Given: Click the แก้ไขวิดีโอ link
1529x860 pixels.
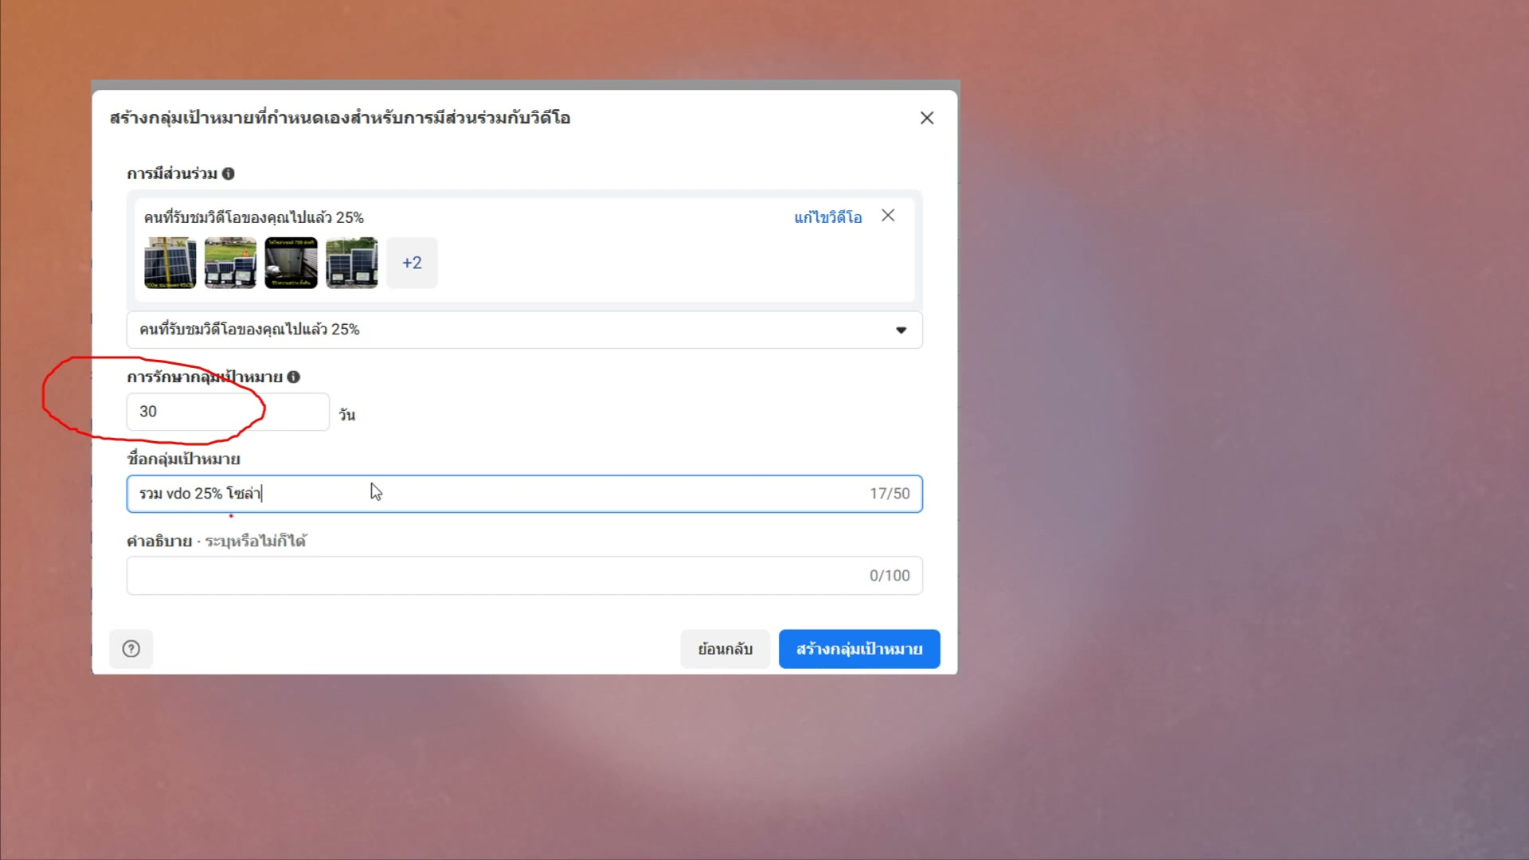Looking at the screenshot, I should click(827, 217).
